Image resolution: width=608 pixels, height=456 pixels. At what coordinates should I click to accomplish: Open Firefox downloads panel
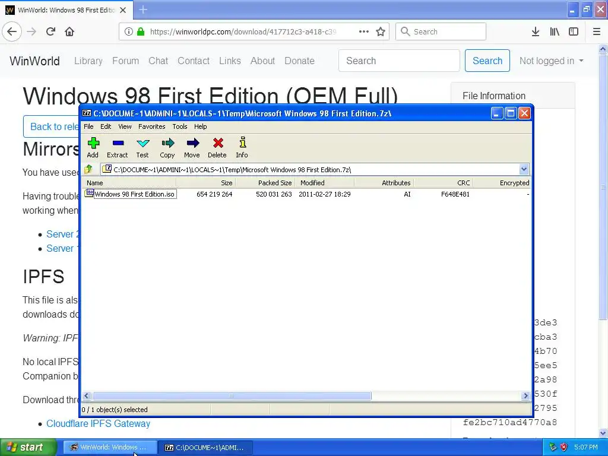536,31
